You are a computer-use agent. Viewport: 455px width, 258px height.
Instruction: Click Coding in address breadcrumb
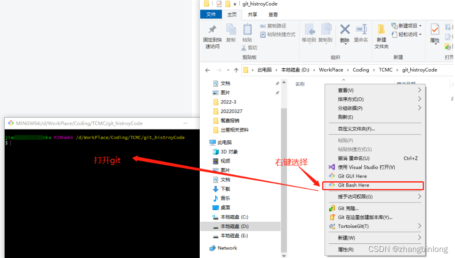pos(361,70)
